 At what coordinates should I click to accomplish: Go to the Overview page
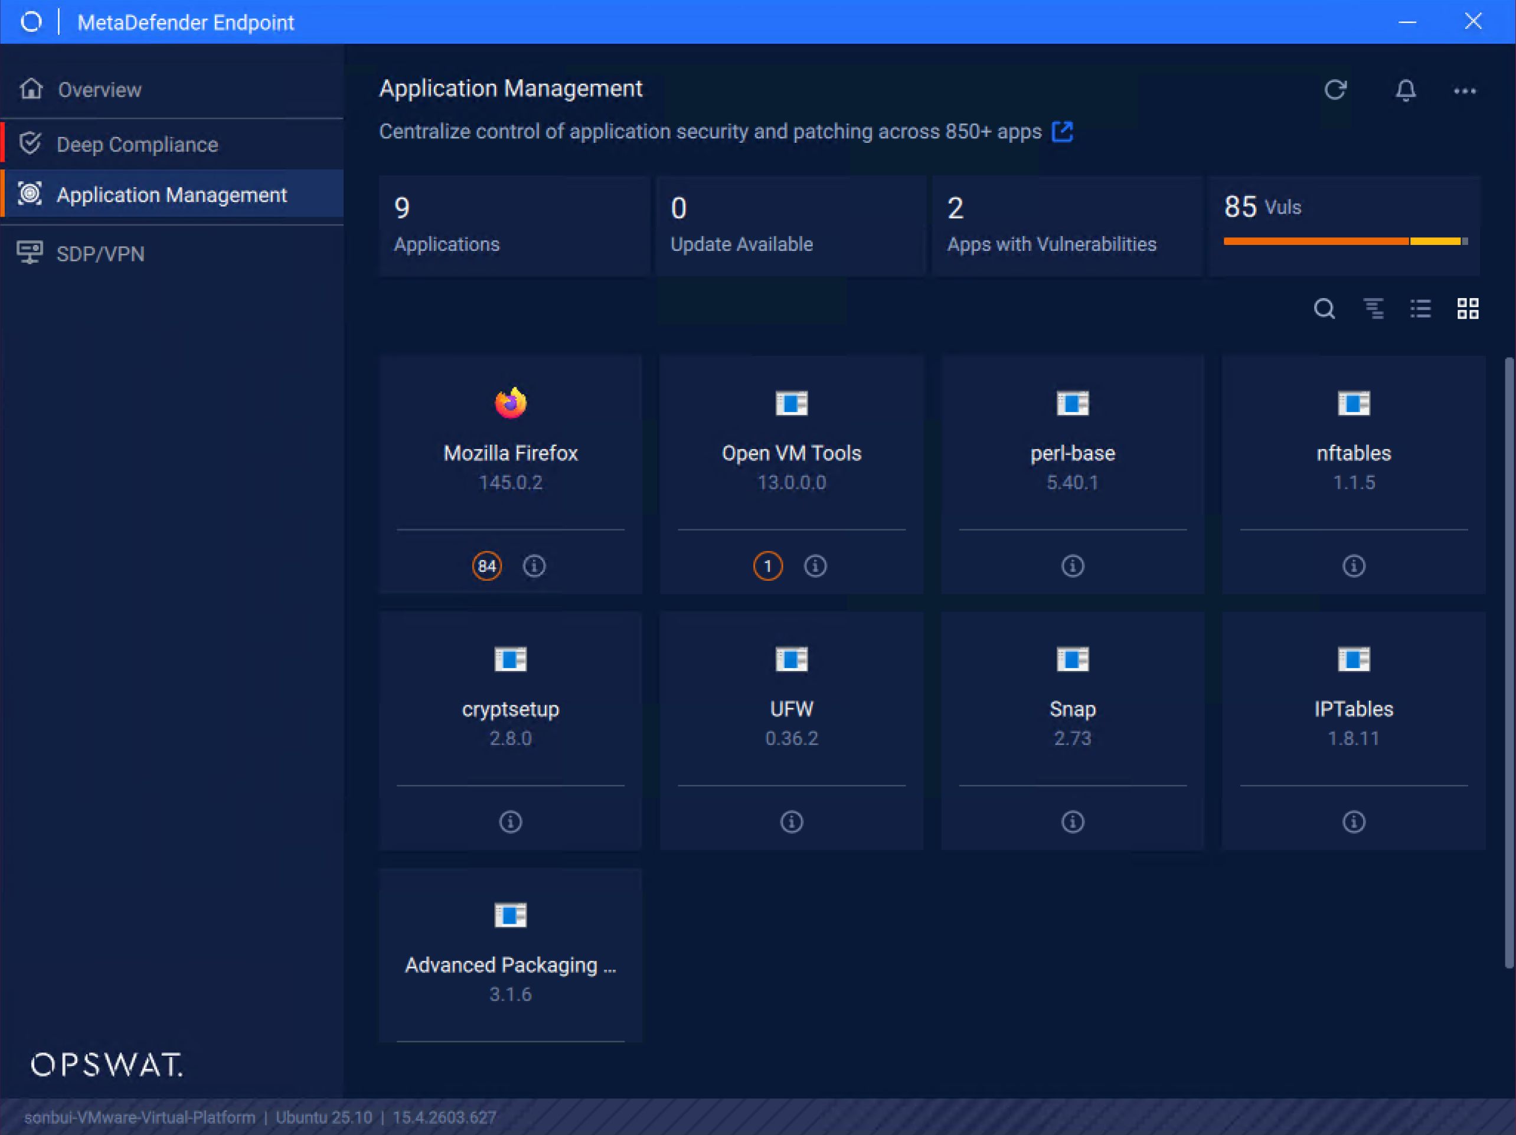[99, 90]
